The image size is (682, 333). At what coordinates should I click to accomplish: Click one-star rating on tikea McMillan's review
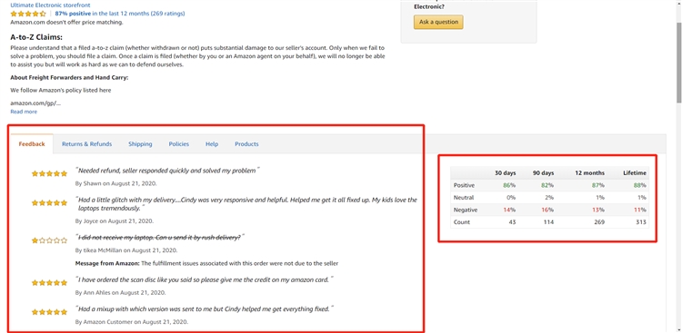[50, 240]
